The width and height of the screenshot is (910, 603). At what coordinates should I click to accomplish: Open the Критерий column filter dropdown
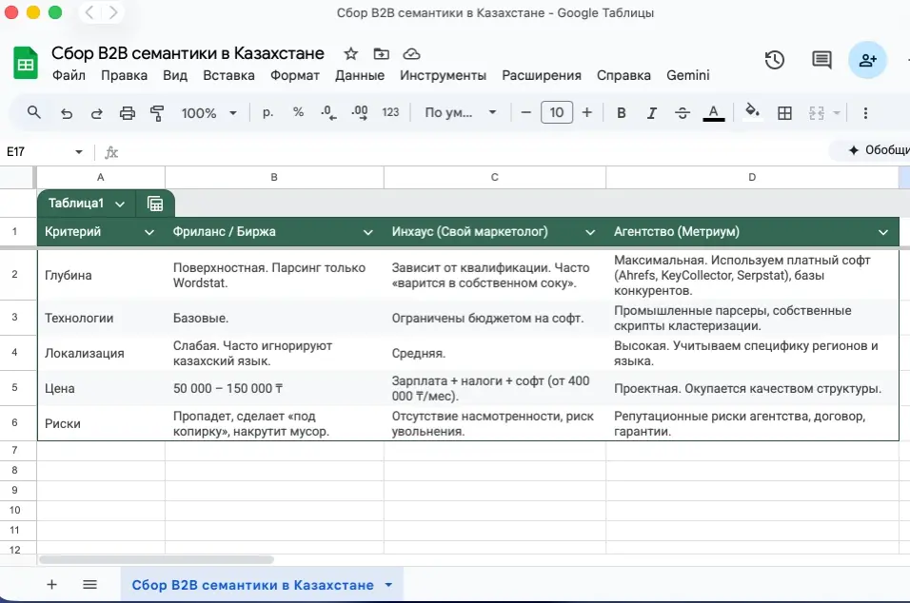[x=148, y=232]
